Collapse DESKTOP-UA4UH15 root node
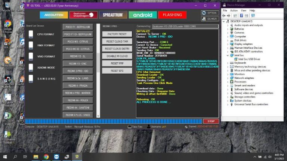 (224, 21)
